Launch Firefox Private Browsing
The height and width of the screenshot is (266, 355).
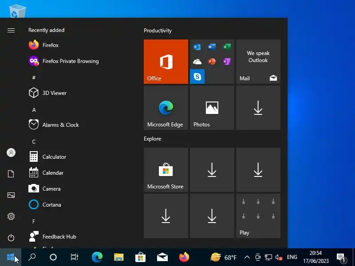click(63, 61)
